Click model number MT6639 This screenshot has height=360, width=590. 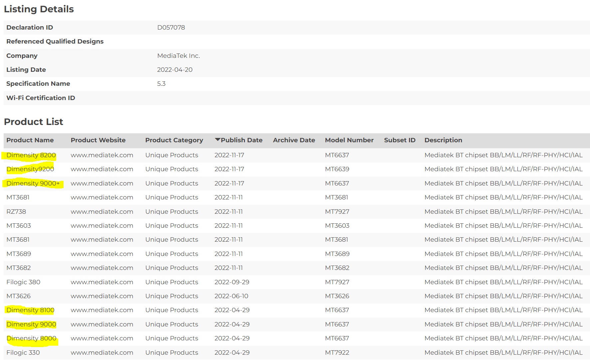337,169
